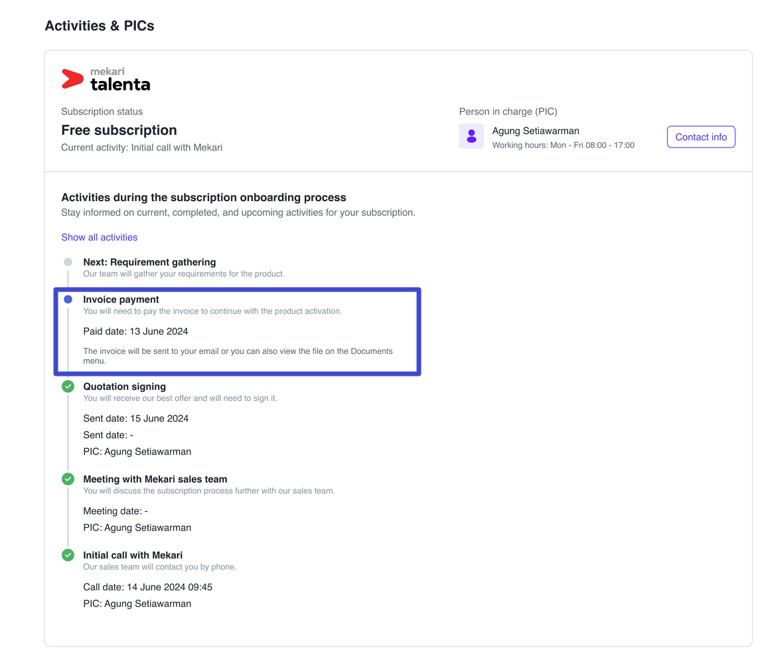Click the green checkmark beside Quotation signing
The height and width of the screenshot is (670, 770).
(68, 386)
